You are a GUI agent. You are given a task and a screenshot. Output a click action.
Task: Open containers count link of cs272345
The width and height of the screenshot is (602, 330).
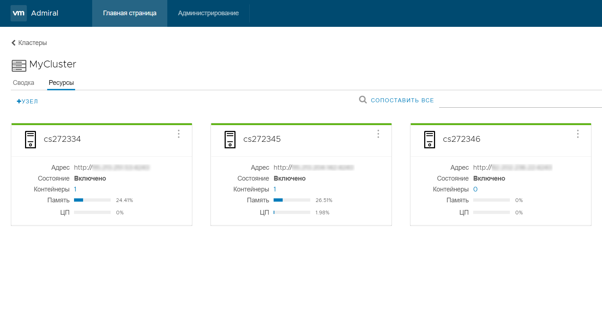coord(275,189)
